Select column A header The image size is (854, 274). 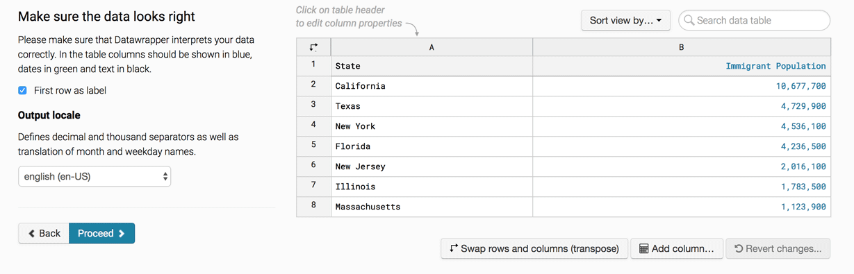(432, 47)
